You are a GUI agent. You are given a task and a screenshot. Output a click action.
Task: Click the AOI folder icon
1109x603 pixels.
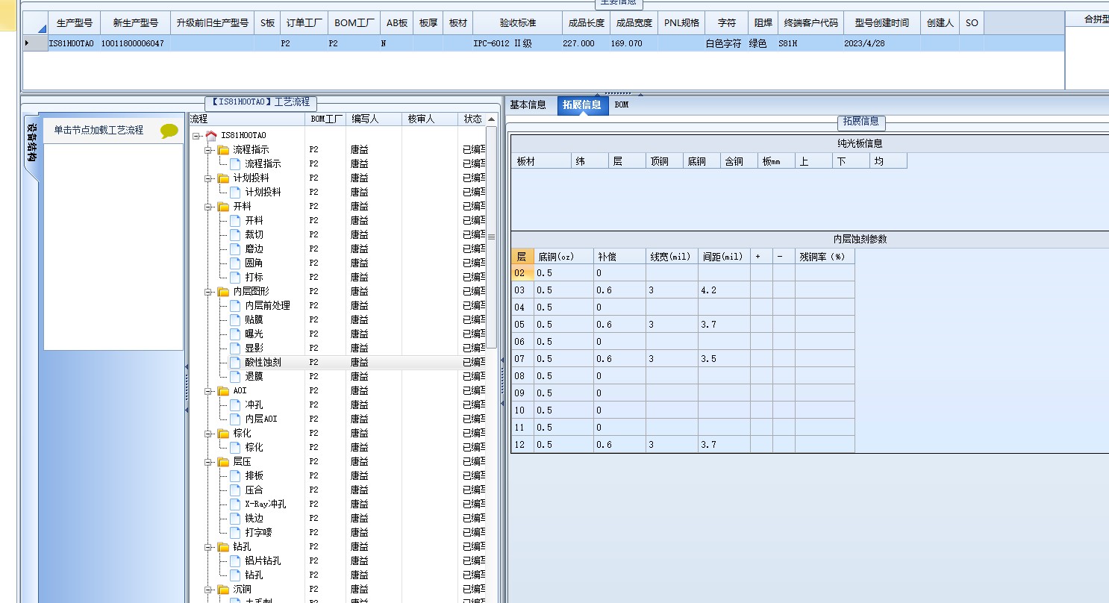[x=223, y=390]
